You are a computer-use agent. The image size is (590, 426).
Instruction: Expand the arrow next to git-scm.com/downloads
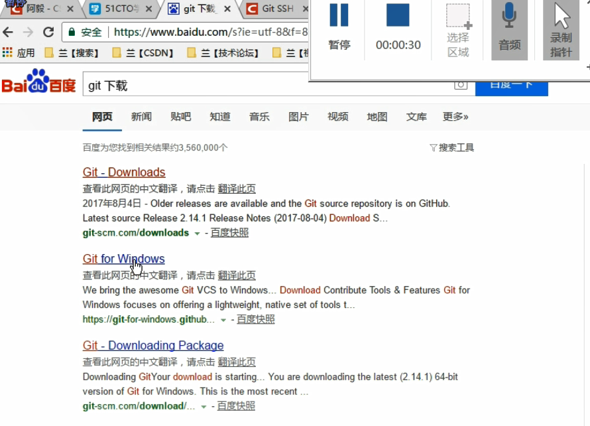197,234
